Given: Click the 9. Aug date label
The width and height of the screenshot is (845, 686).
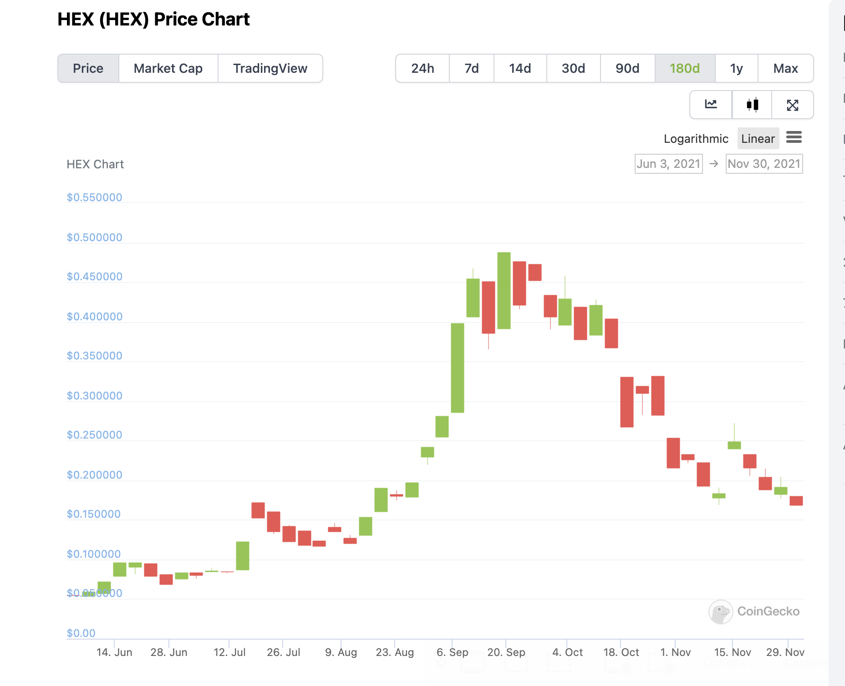Looking at the screenshot, I should coord(341,652).
